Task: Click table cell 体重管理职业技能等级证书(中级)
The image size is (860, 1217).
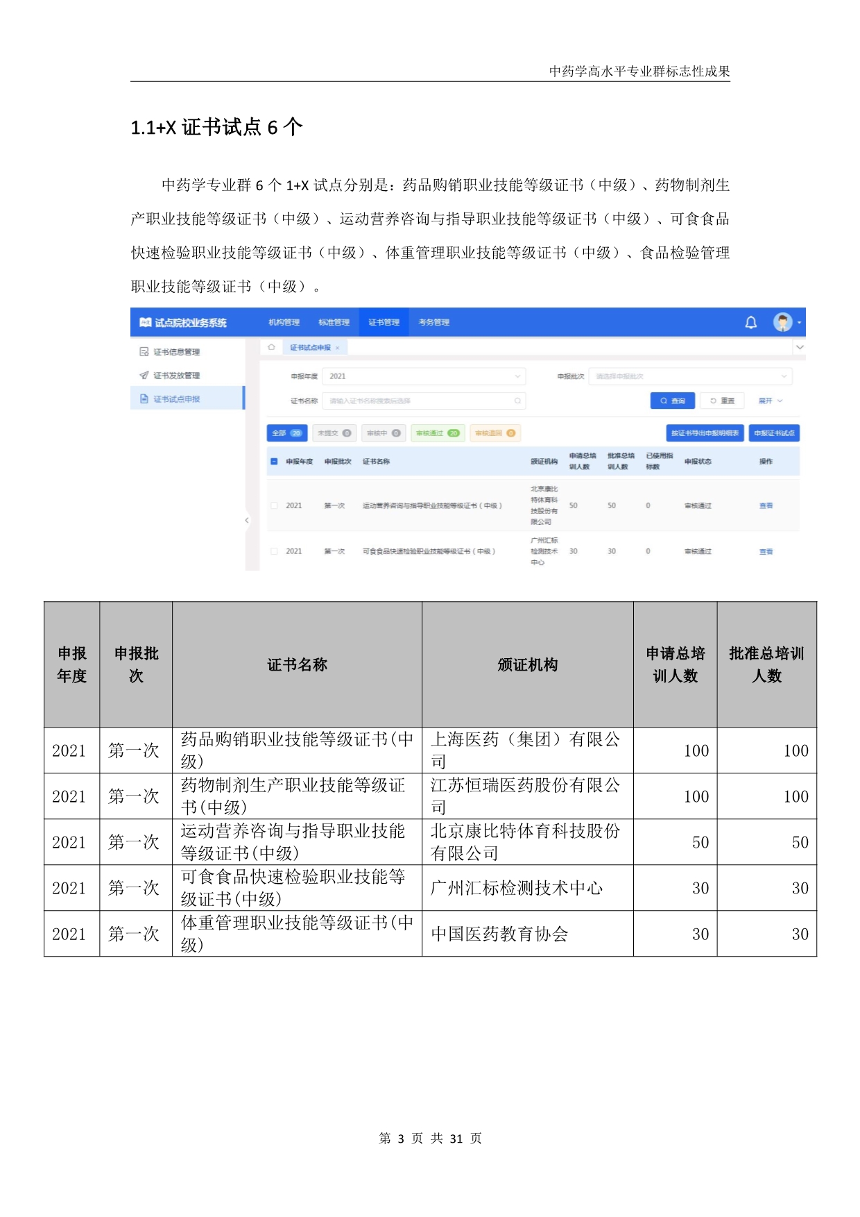Action: [x=297, y=934]
